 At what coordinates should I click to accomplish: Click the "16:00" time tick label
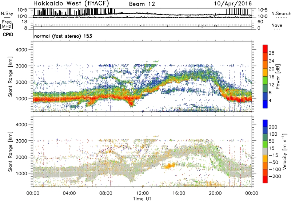click(179, 193)
